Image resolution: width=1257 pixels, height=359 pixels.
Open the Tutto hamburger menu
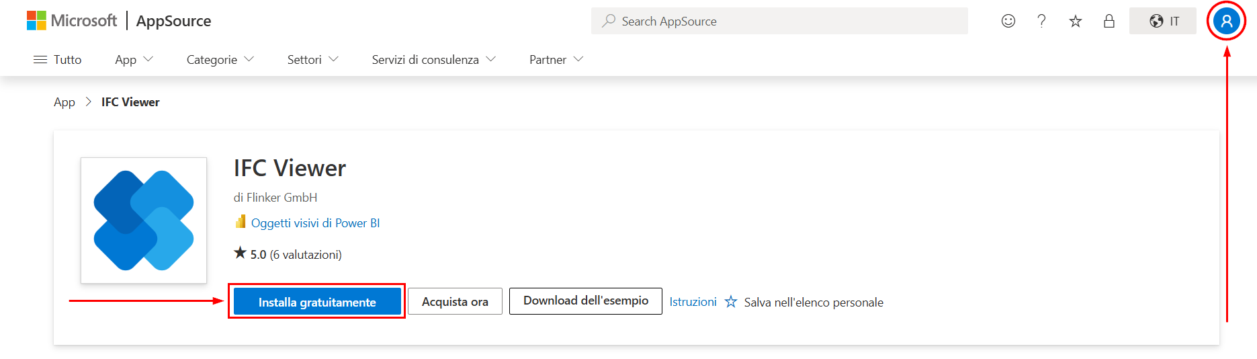[58, 60]
